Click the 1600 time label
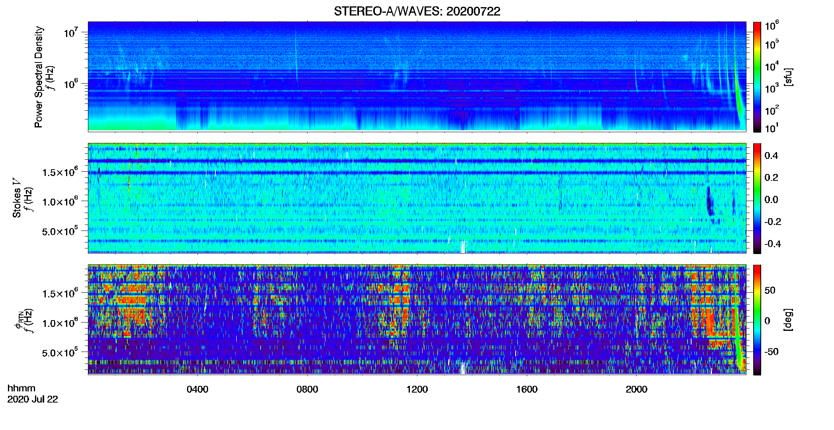834x430 pixels. [x=527, y=389]
